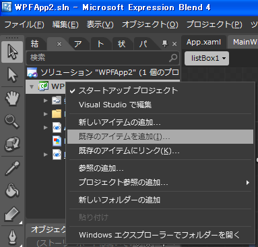
Task: Select the Paint Bucket tool
Action: (12, 191)
